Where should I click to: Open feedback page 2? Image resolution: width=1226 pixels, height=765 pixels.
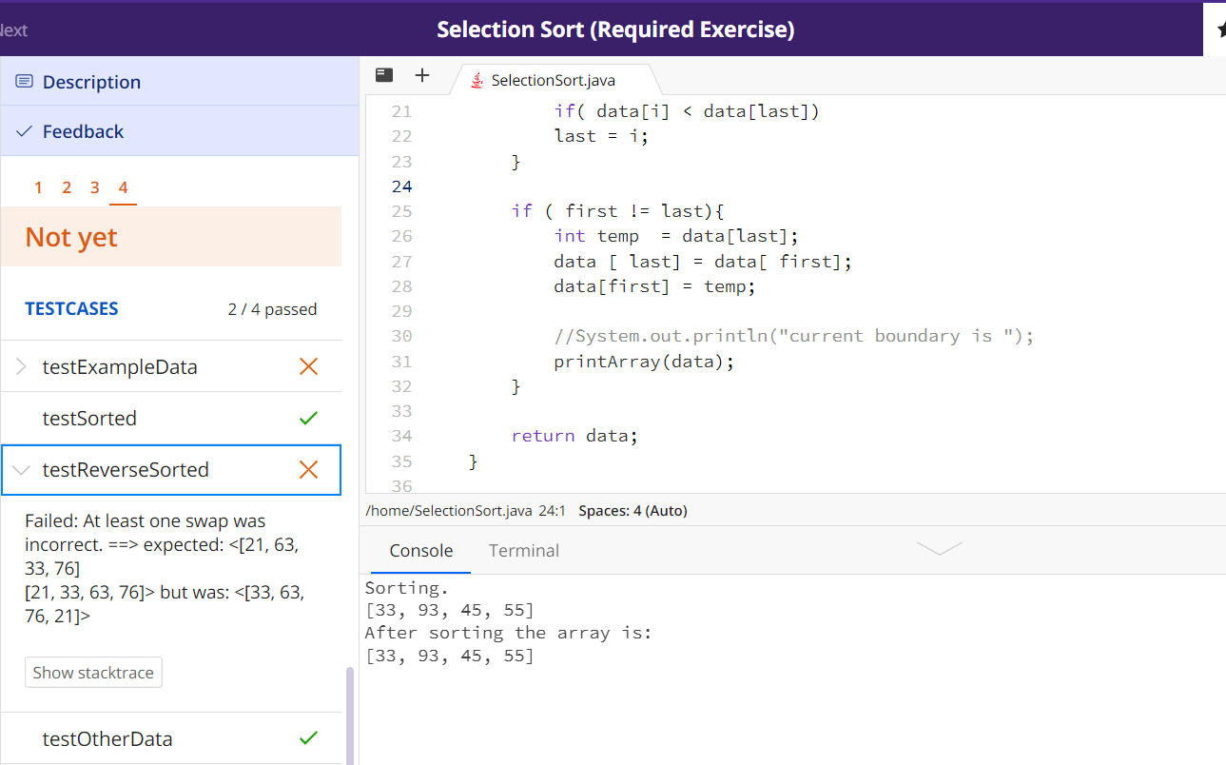66,187
